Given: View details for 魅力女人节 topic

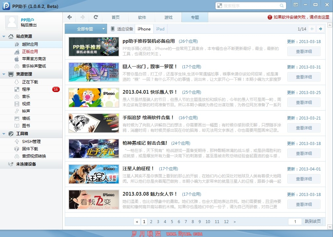Looking at the screenshot, I should pos(304,205).
